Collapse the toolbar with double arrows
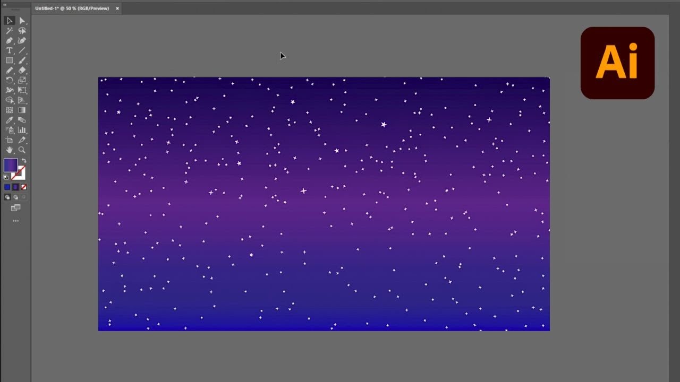 pos(5,5)
